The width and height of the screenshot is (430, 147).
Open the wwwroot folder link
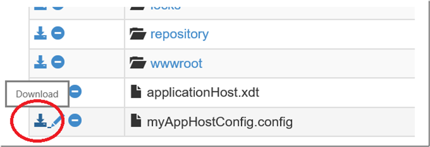pos(176,63)
